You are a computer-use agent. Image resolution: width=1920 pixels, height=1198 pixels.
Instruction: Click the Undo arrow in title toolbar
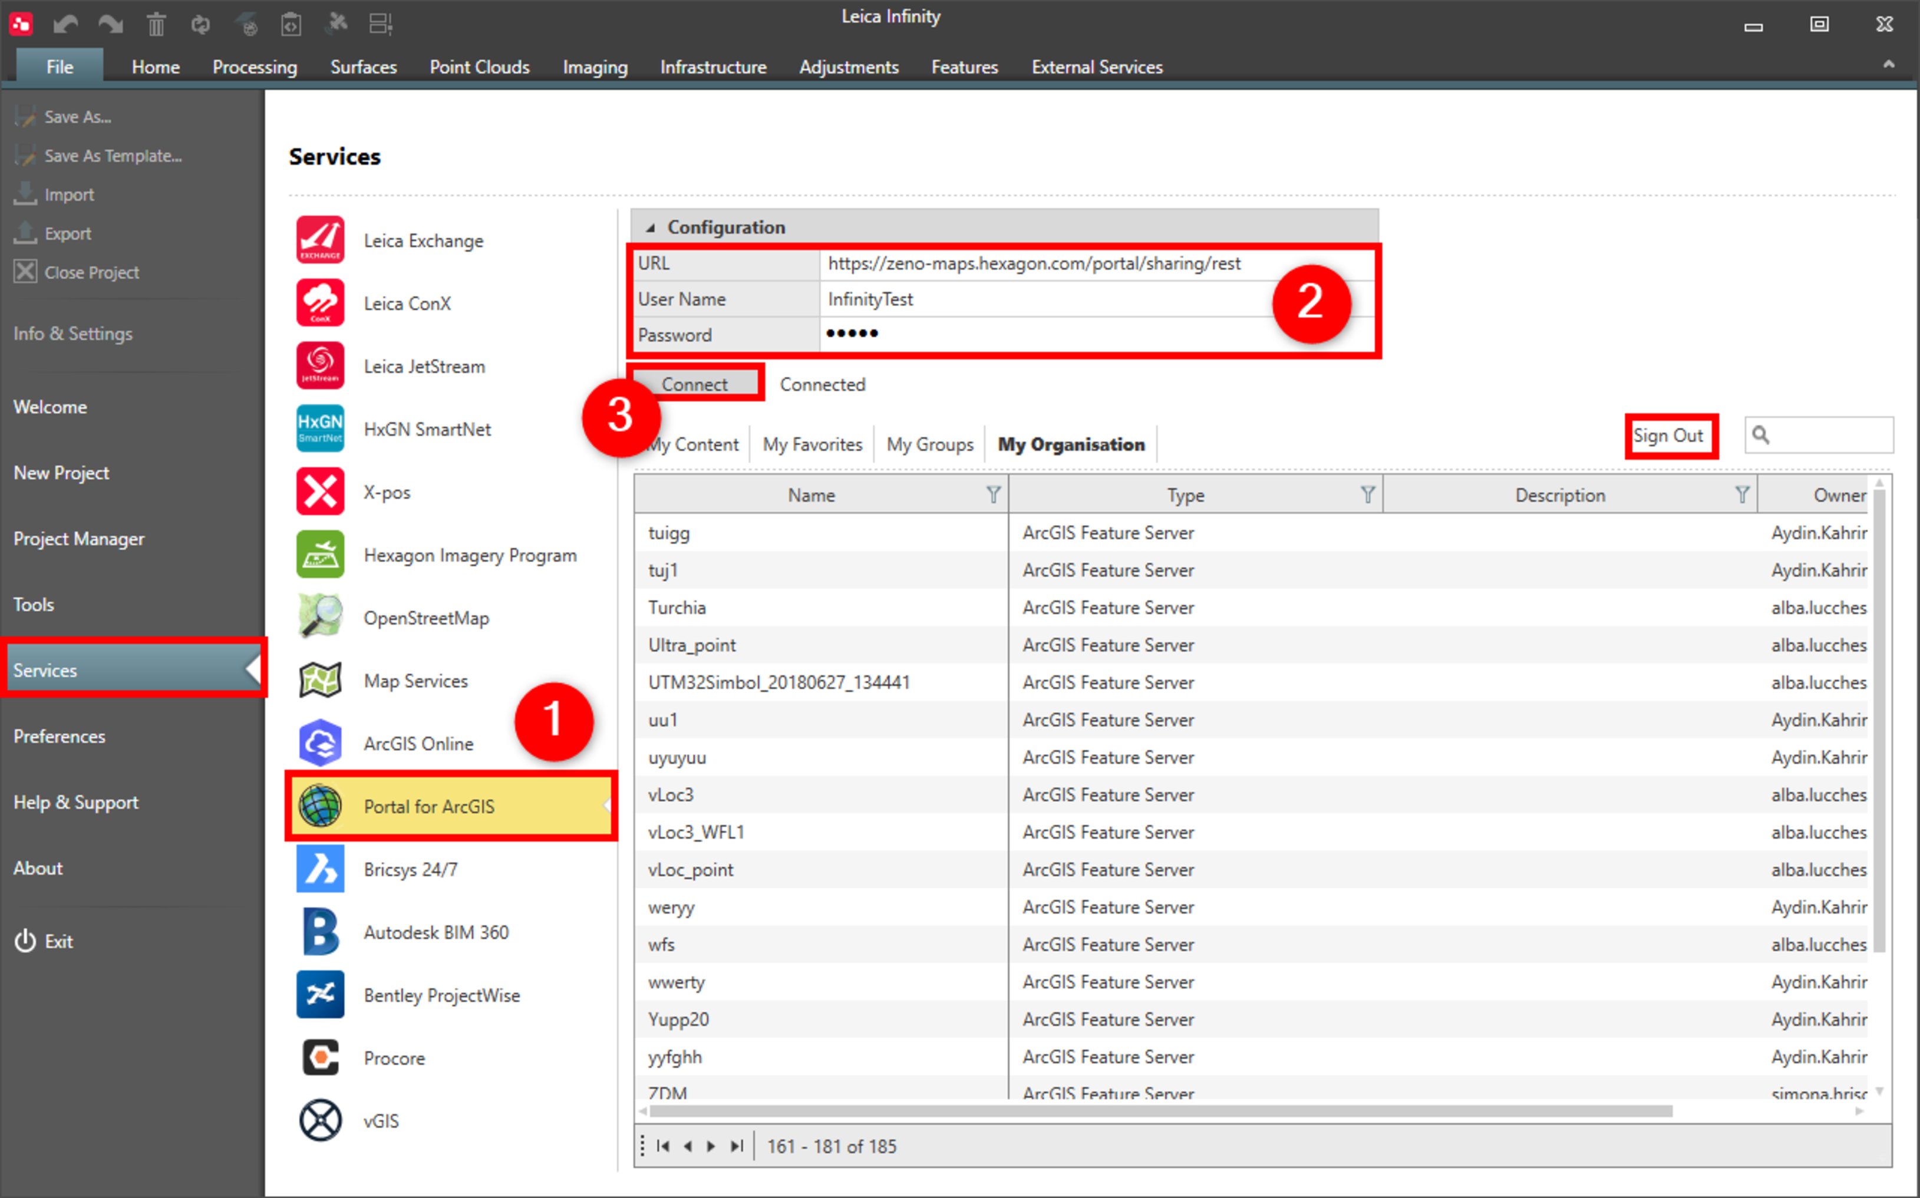point(66,25)
